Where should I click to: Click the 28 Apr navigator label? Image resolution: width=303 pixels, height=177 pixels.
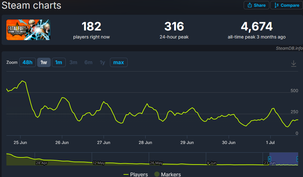pos(42,163)
